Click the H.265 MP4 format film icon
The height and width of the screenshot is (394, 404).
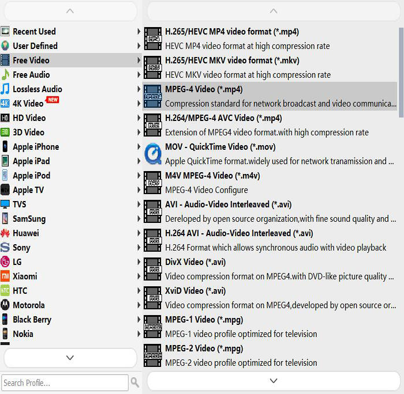(x=153, y=39)
